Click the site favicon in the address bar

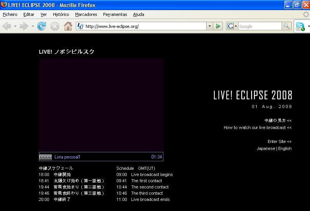click(80, 26)
